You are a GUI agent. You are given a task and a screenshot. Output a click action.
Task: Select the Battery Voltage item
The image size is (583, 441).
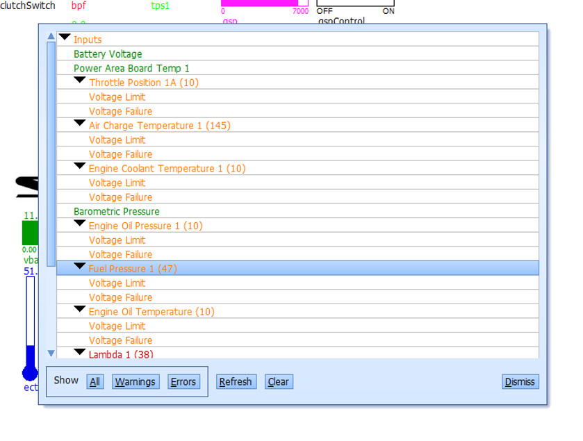[108, 54]
